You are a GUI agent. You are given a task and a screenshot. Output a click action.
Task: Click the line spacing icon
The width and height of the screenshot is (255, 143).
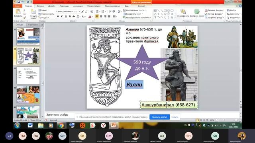click(120, 12)
